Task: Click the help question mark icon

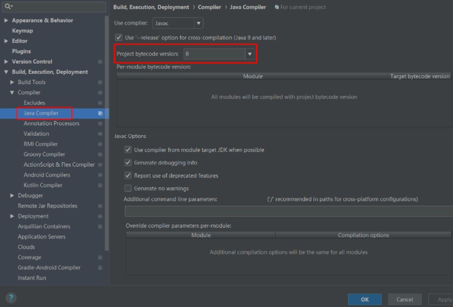Action: (10, 298)
